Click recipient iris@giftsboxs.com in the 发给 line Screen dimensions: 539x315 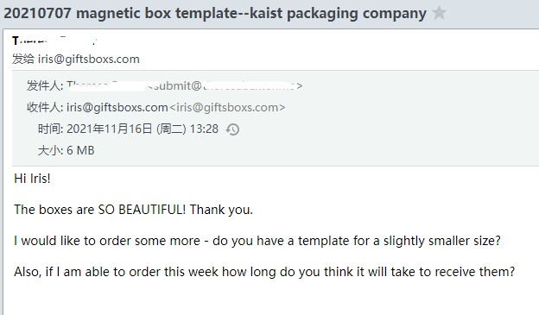click(89, 59)
